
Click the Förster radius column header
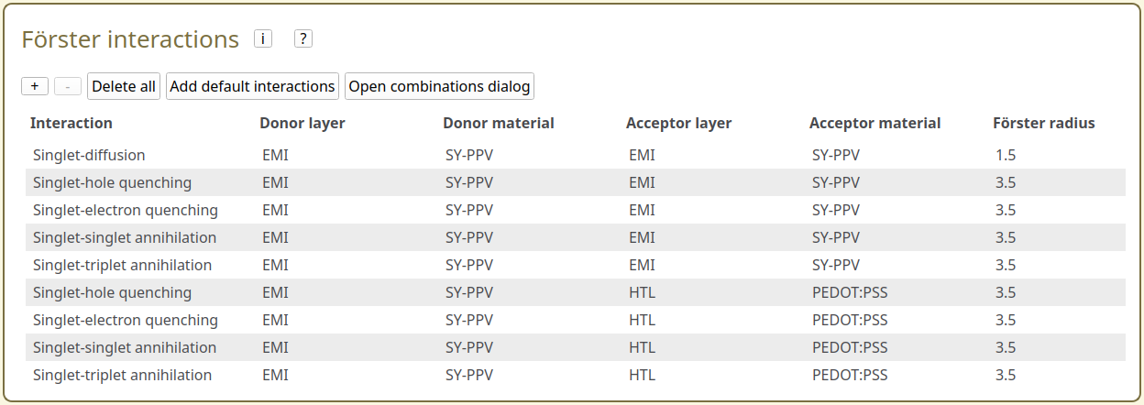tap(1043, 123)
